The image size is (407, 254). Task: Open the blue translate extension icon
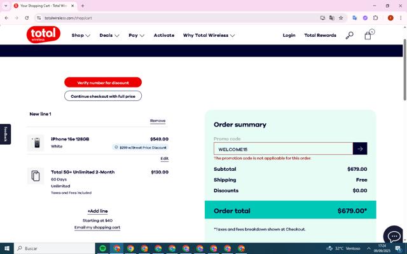tap(355, 18)
